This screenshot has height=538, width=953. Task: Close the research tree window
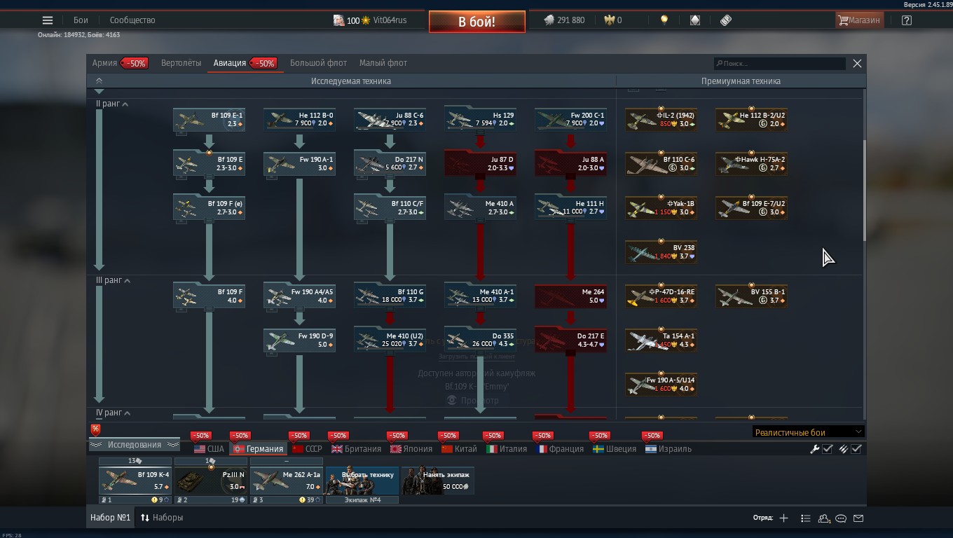pyautogui.click(x=857, y=64)
